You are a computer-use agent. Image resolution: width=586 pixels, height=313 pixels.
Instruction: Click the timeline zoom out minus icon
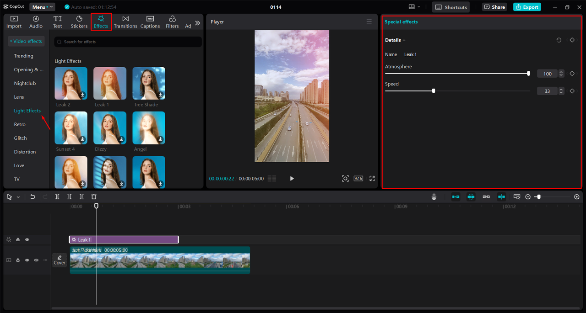pos(528,196)
